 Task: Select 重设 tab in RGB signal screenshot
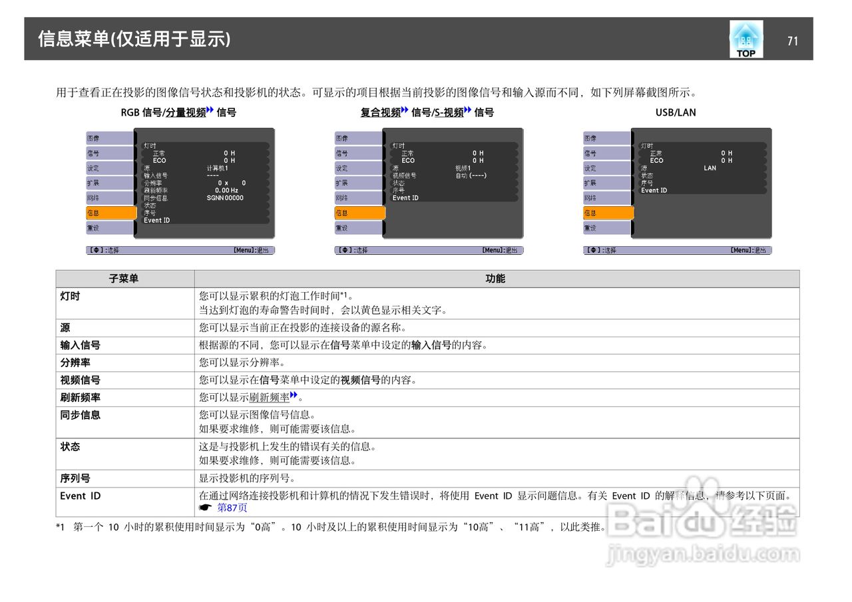[x=110, y=228]
